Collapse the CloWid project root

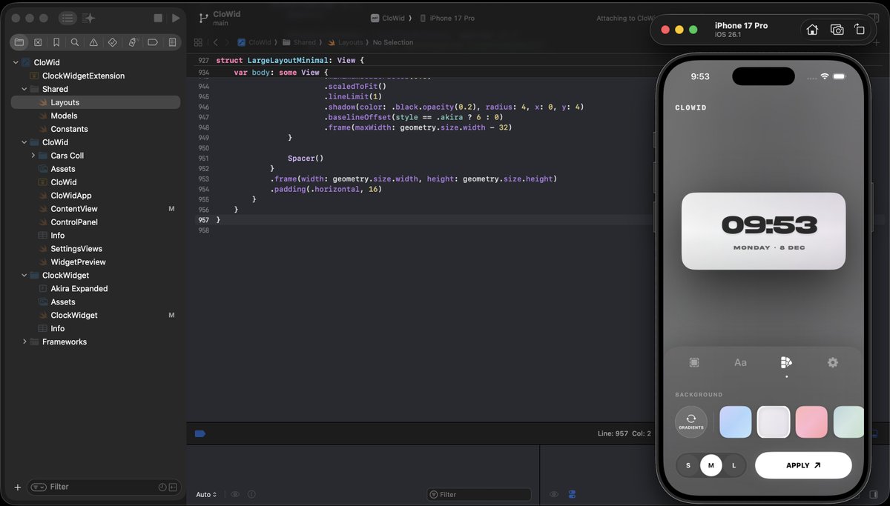pos(16,63)
